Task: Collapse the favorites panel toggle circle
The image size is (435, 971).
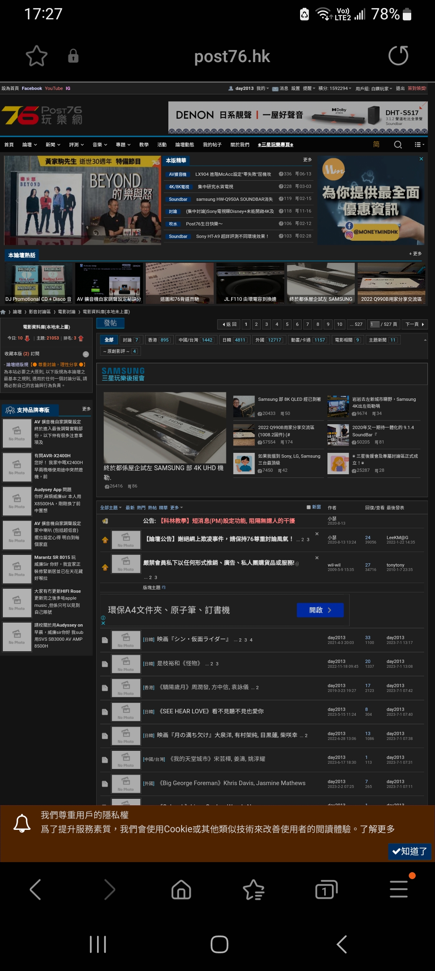Action: (x=86, y=354)
